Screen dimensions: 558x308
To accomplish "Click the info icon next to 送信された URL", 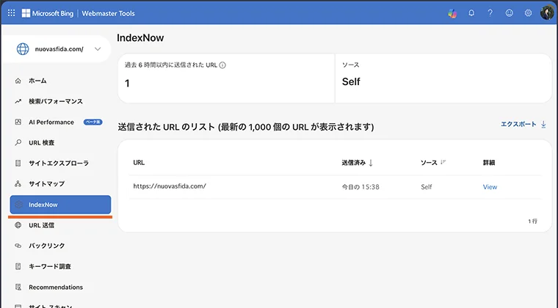I will coord(222,65).
